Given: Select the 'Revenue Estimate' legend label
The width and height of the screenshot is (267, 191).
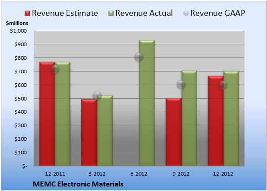Looking at the screenshot, I should point(65,13).
